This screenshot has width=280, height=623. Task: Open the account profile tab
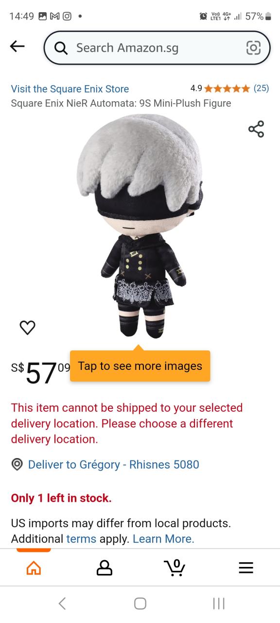(105, 568)
